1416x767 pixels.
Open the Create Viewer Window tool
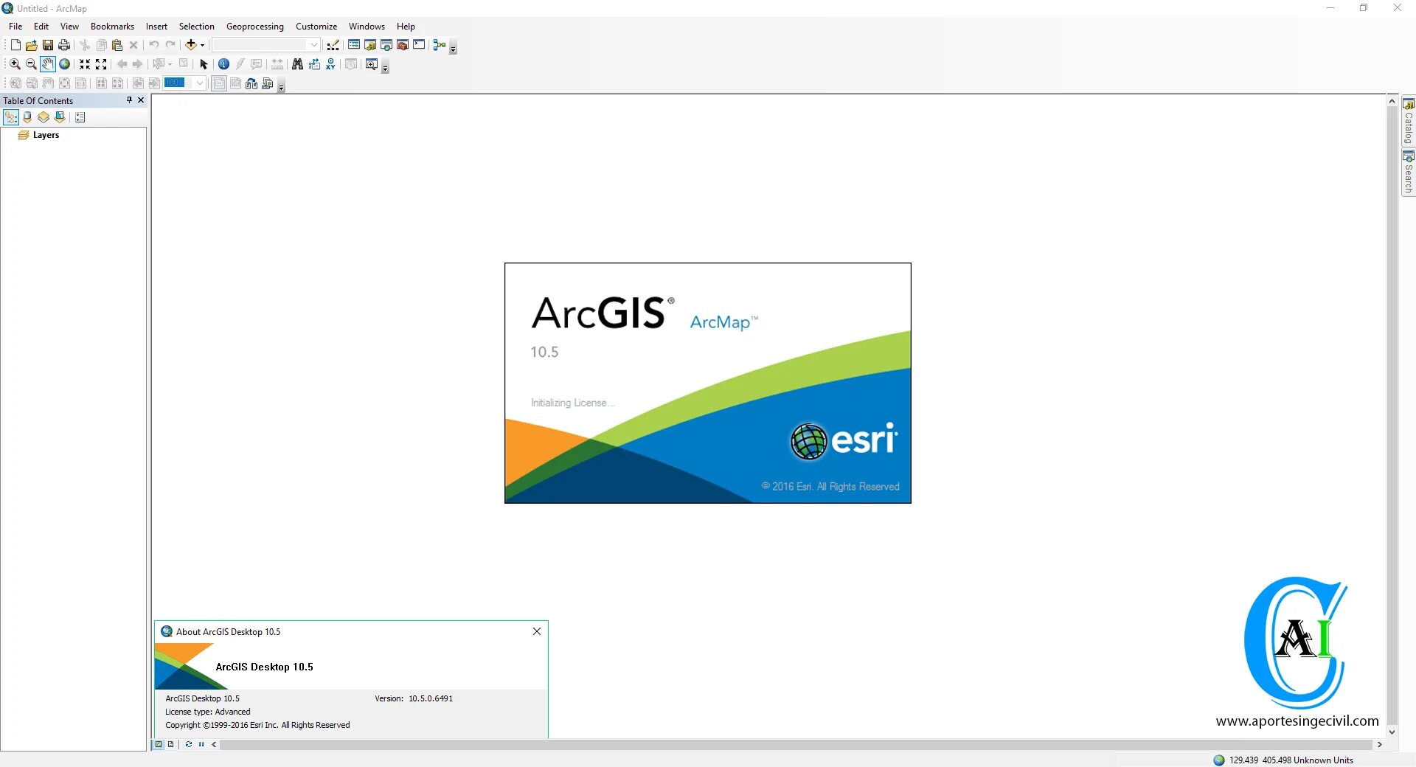pyautogui.click(x=372, y=64)
